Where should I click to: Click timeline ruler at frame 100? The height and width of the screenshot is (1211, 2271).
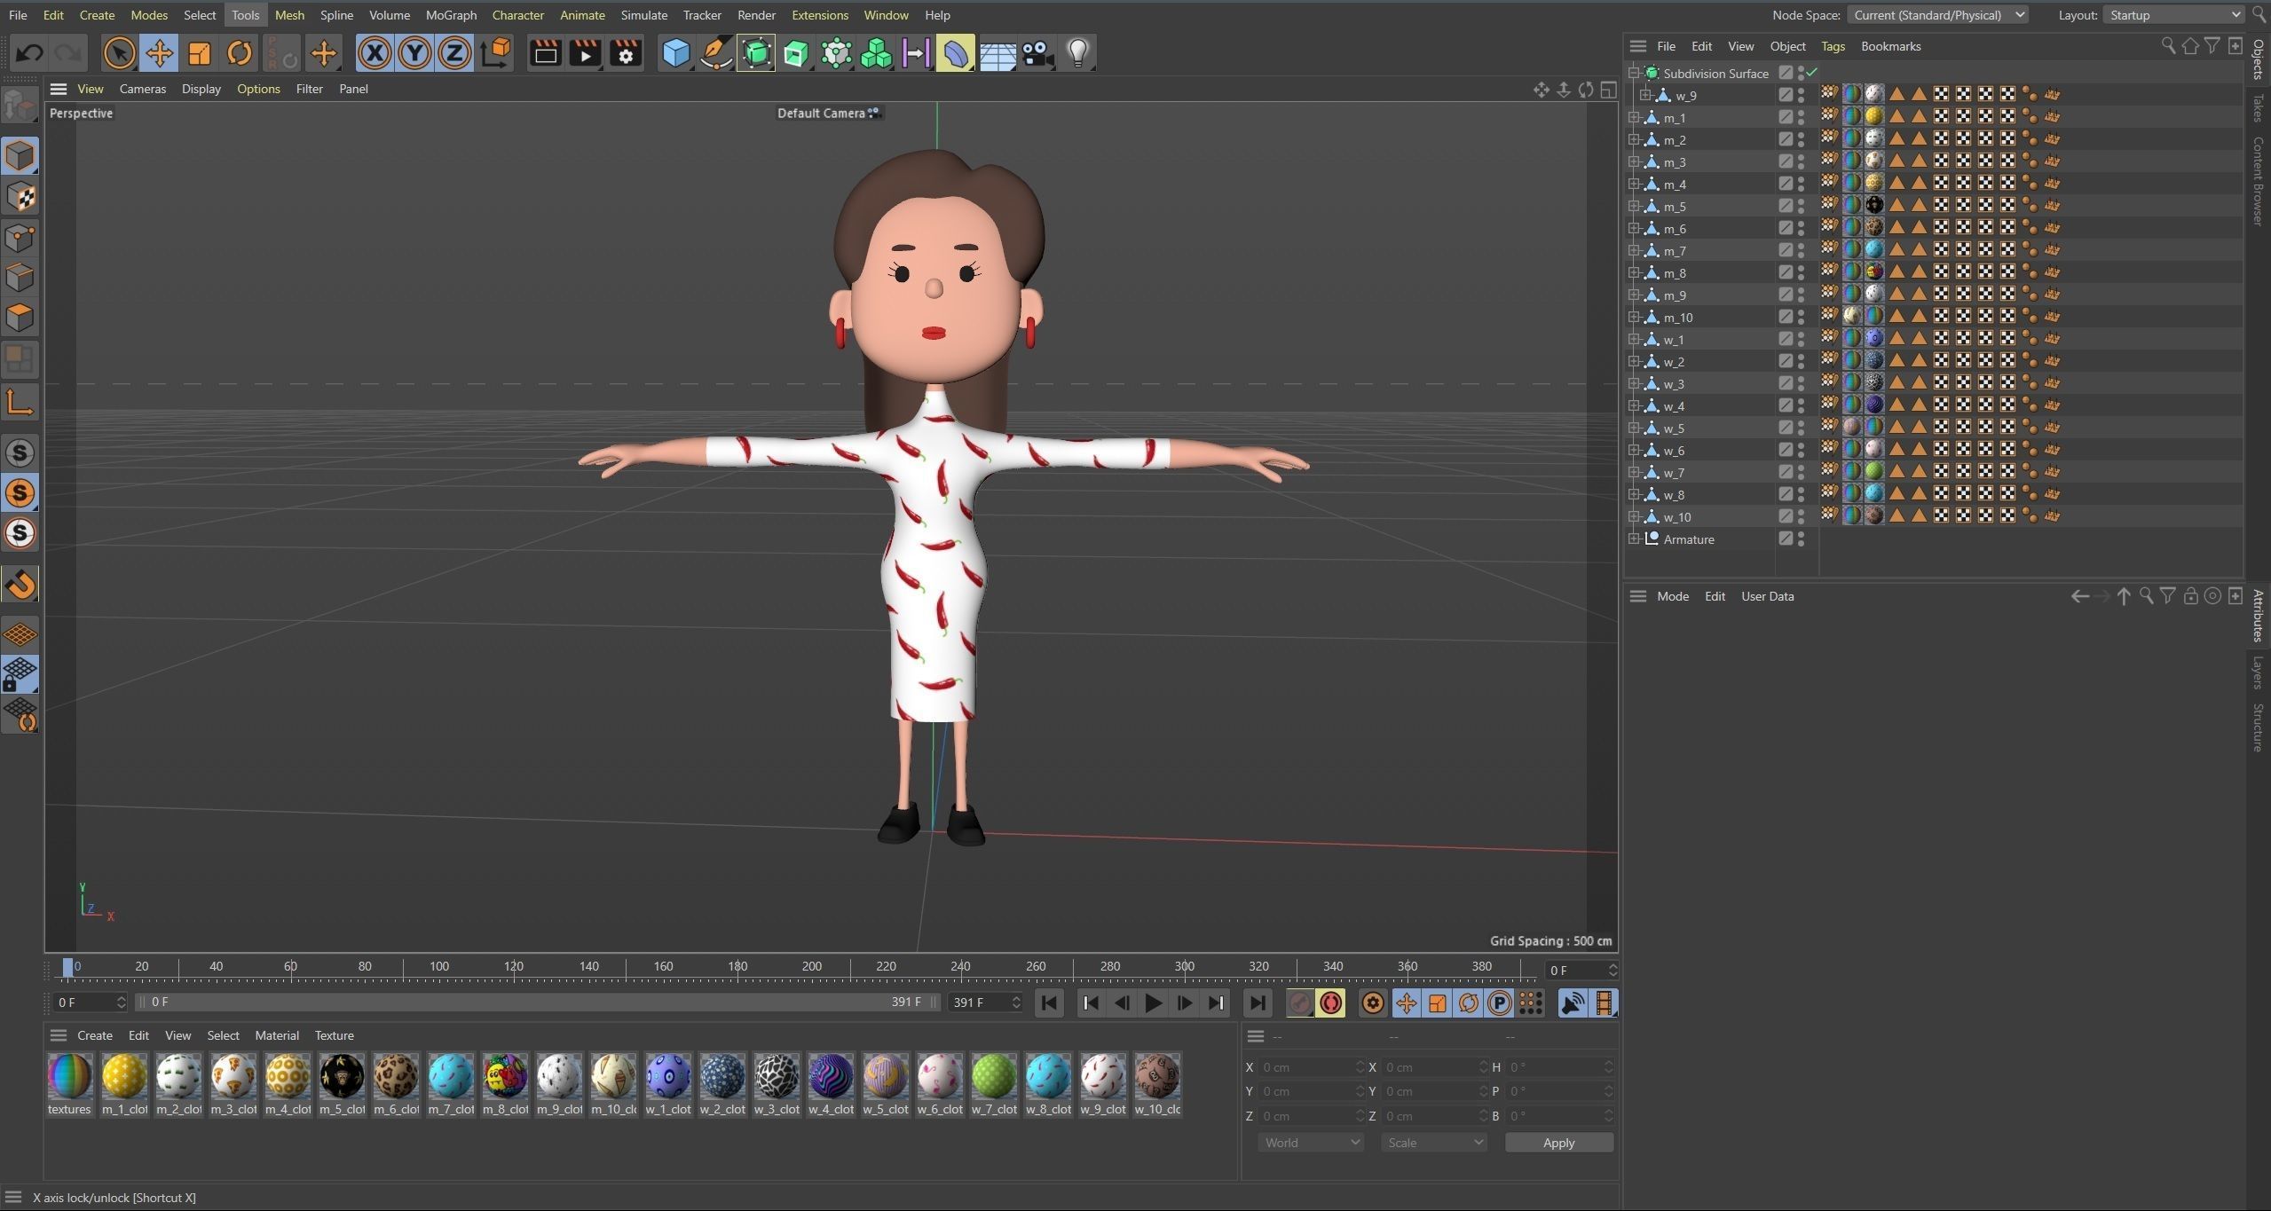[439, 967]
